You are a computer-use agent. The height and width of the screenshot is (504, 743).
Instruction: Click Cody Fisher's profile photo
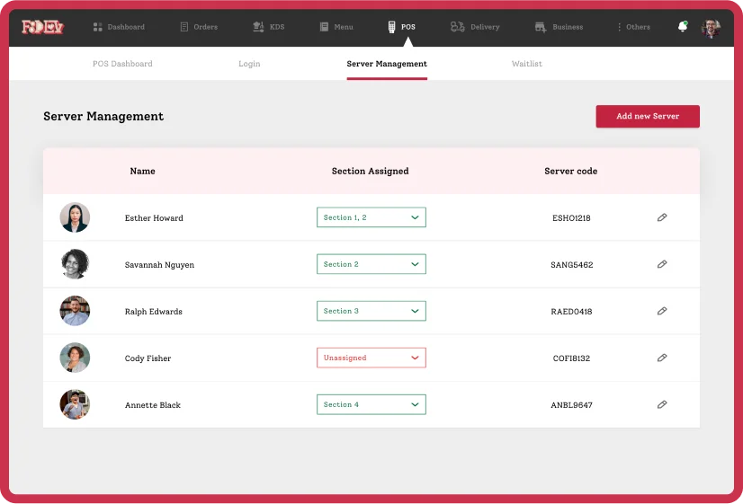point(75,358)
